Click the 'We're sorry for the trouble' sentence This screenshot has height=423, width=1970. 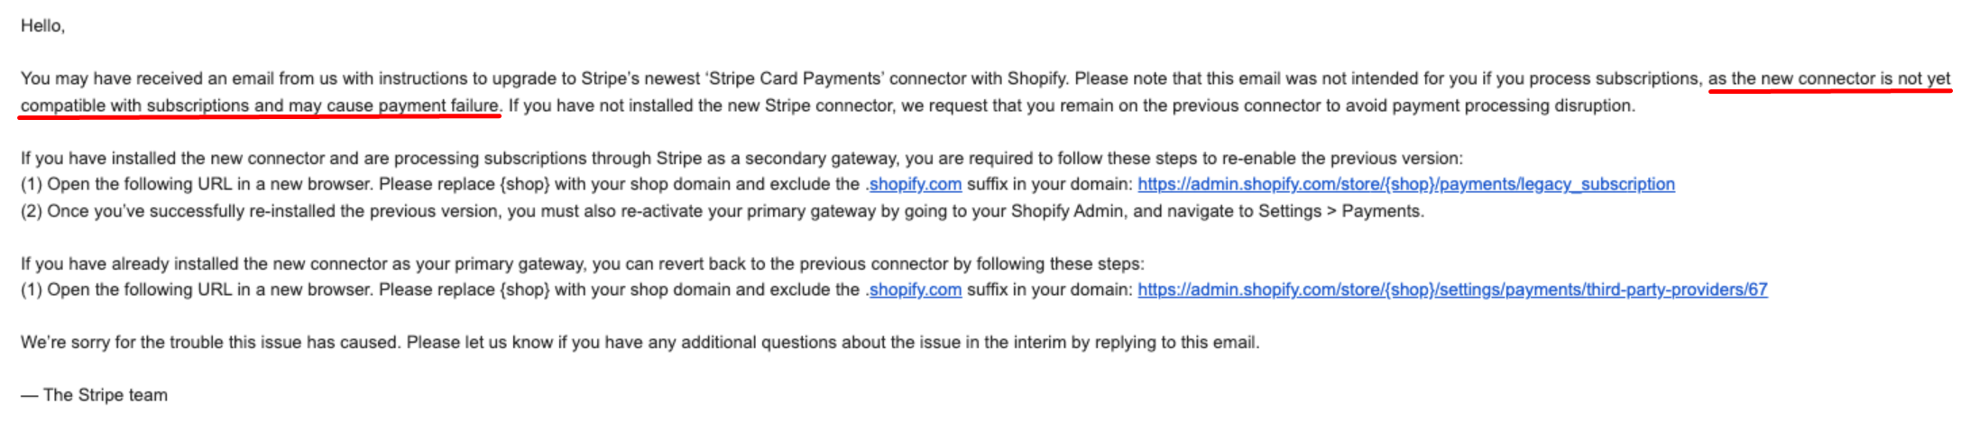[211, 343]
